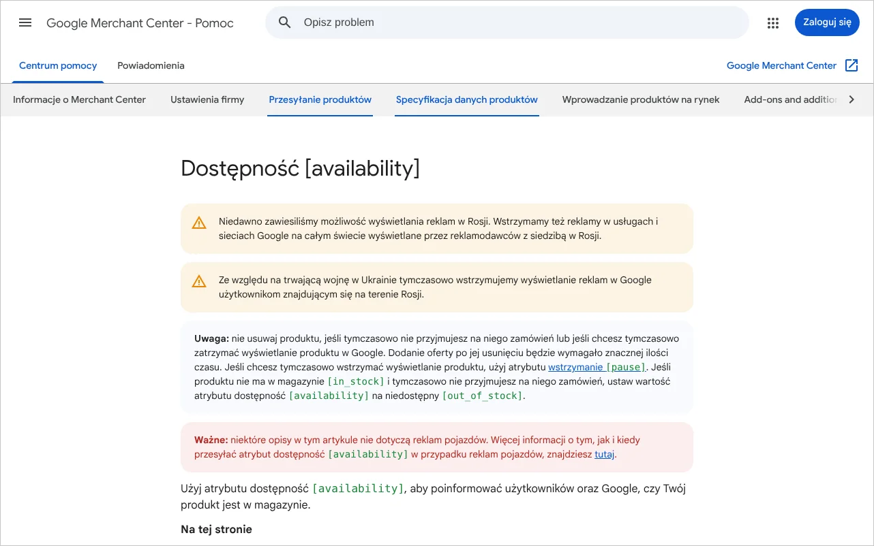
Task: Show more categories with the right chevron
Action: (851, 99)
